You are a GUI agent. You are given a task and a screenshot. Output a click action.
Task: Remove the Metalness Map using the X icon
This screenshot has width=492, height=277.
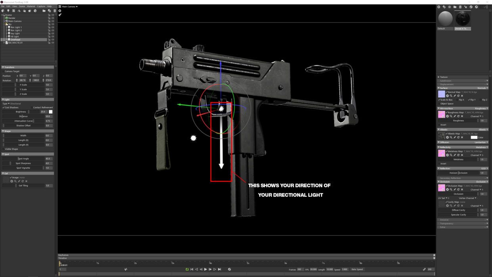click(x=462, y=155)
